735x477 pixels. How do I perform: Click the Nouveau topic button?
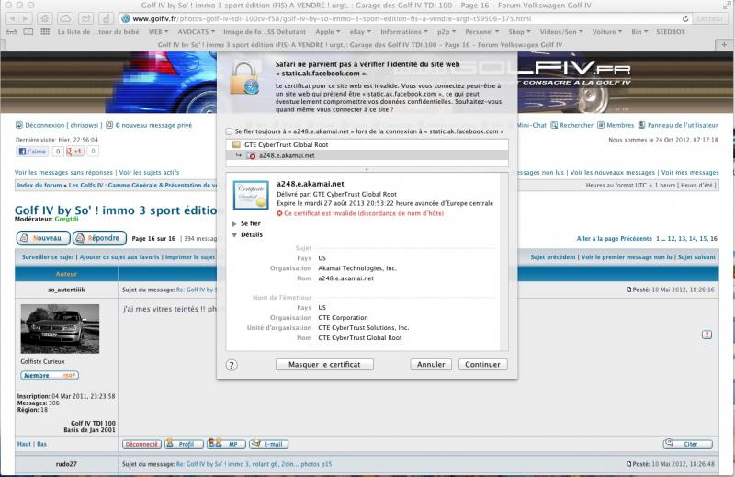coord(43,238)
